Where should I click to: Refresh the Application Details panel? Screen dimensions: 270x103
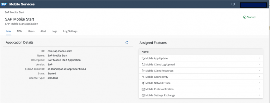click(127, 43)
